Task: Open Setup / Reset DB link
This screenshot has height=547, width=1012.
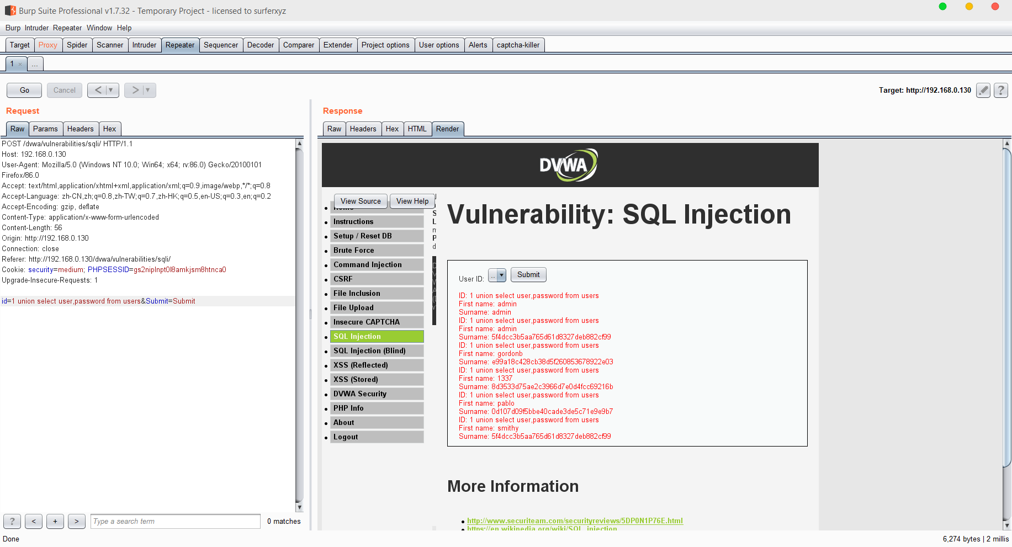Action: click(377, 236)
